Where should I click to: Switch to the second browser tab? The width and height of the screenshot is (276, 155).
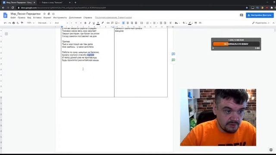(54, 3)
